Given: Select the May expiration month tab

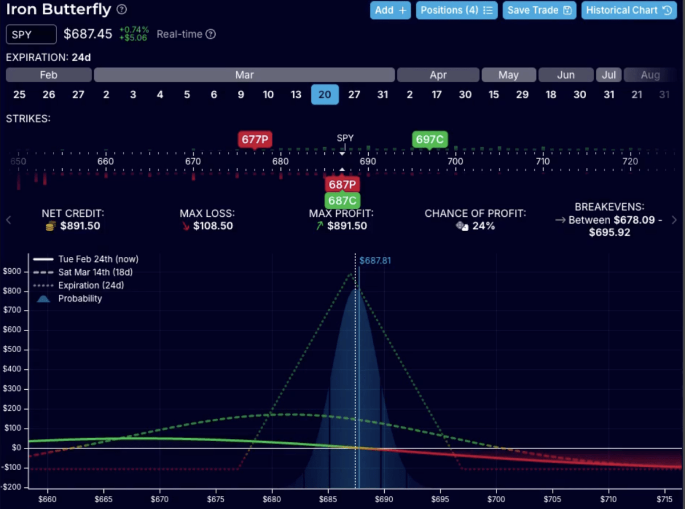Looking at the screenshot, I should point(508,75).
